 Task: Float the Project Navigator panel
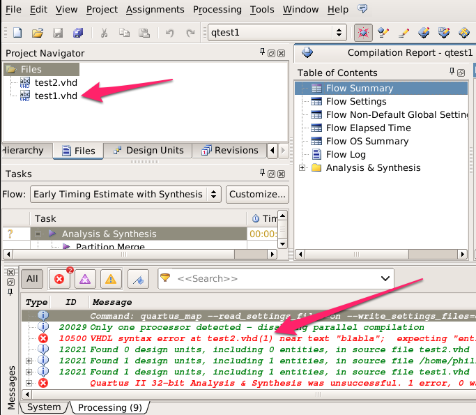271,54
